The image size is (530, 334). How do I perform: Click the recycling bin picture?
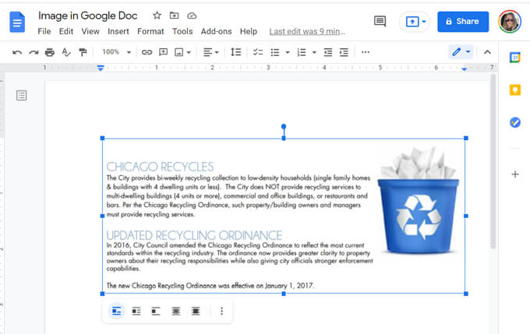coord(419,201)
